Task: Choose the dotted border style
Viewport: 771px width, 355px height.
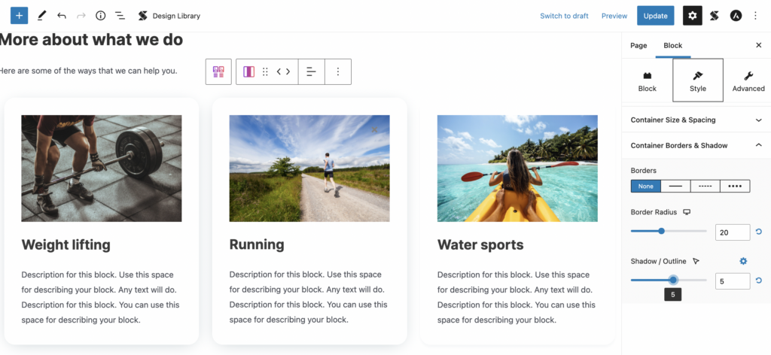Action: (x=735, y=186)
